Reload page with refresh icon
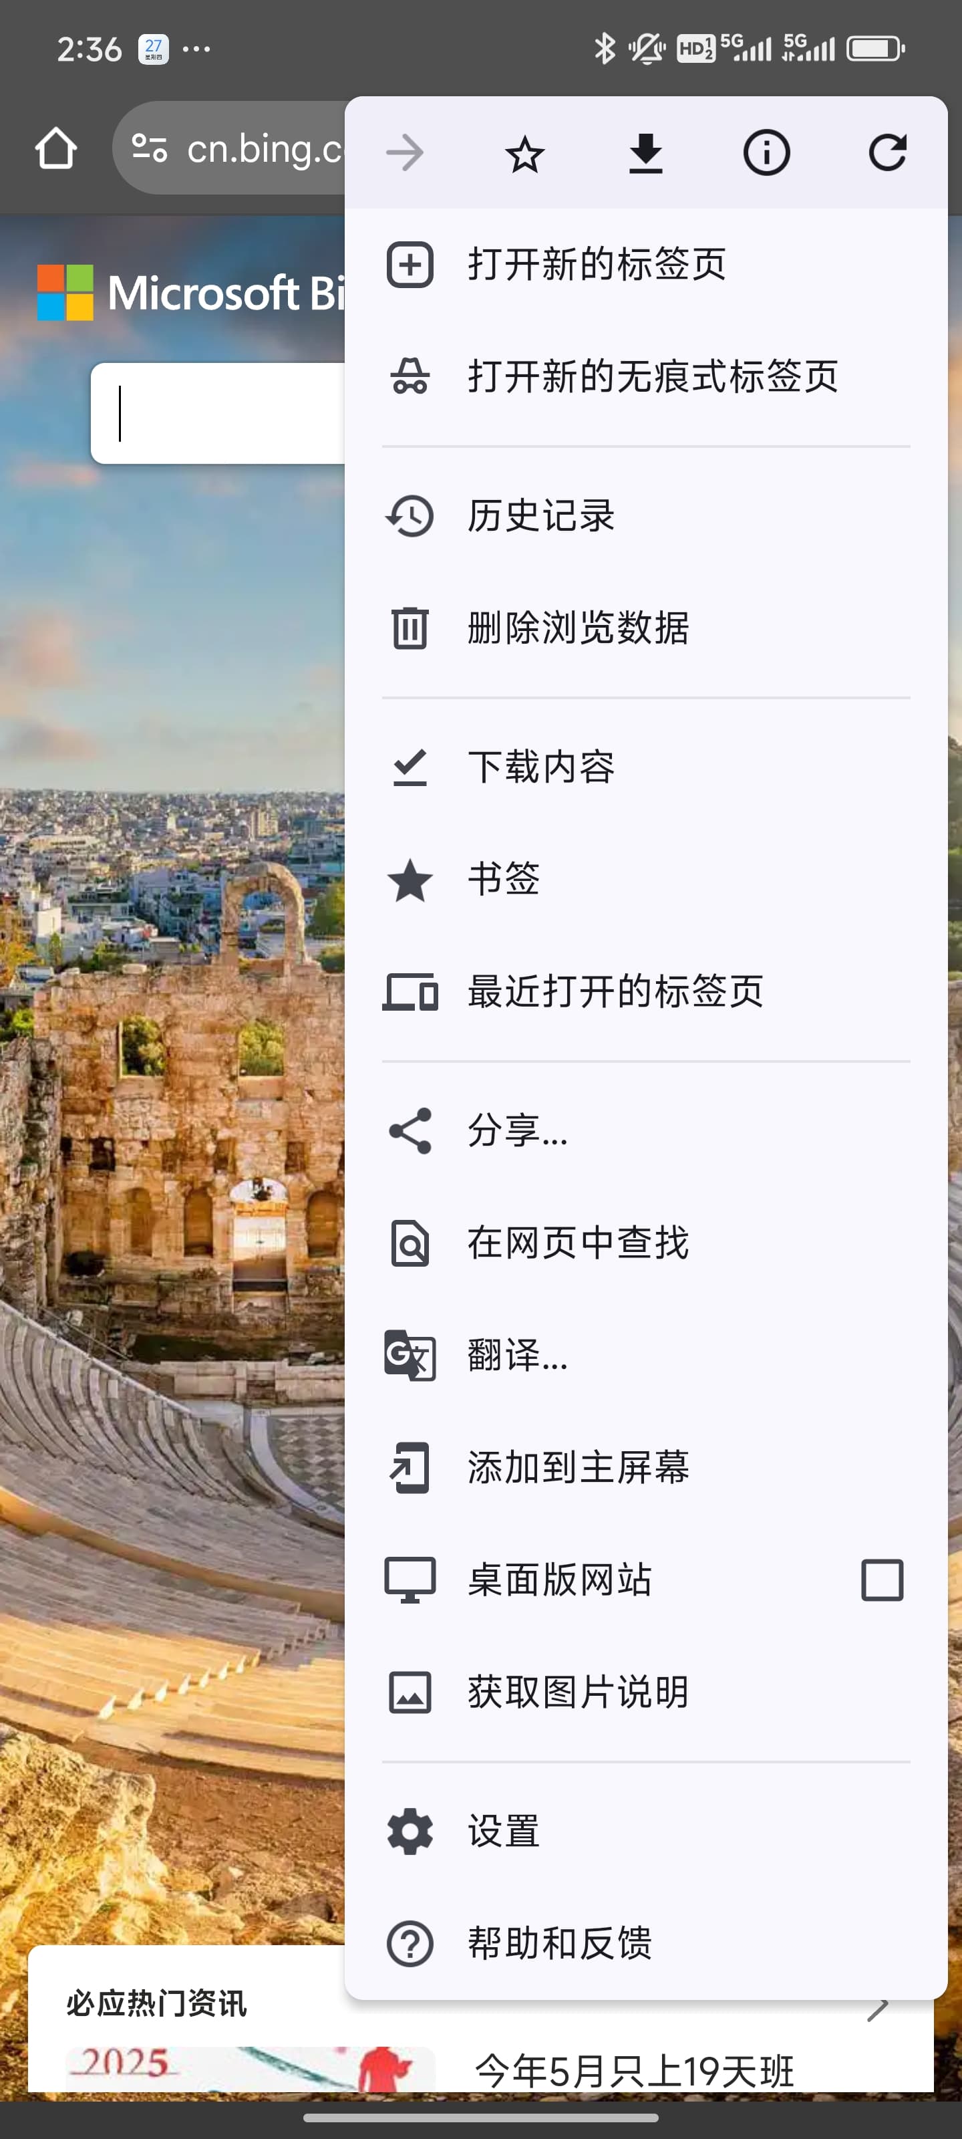962x2139 pixels. [x=887, y=153]
